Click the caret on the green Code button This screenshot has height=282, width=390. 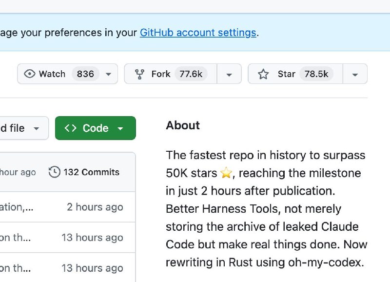click(120, 129)
